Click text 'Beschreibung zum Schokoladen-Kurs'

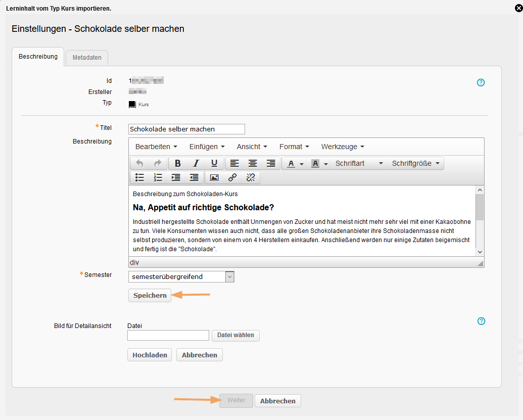click(x=185, y=194)
